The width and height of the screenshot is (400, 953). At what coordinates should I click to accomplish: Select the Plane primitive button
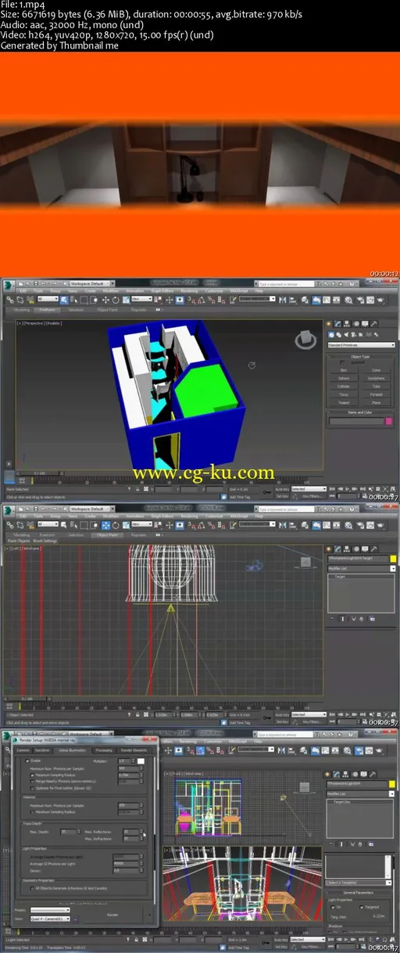(376, 403)
